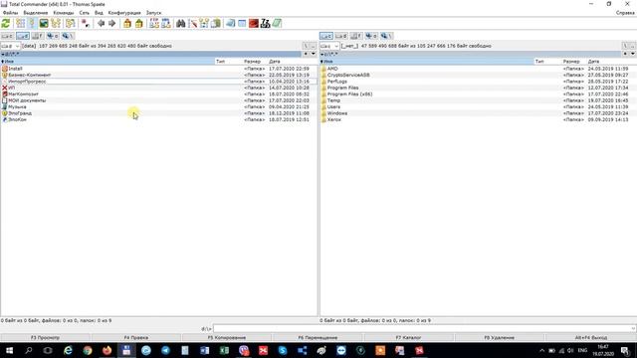Open right panel directory history dropdown arrow

pos(633,54)
